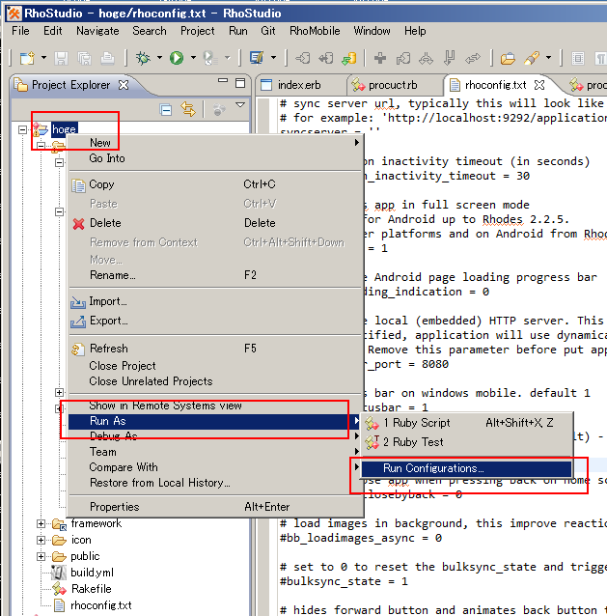Click the Debug bug icon
The width and height of the screenshot is (607, 616).
coord(143,58)
